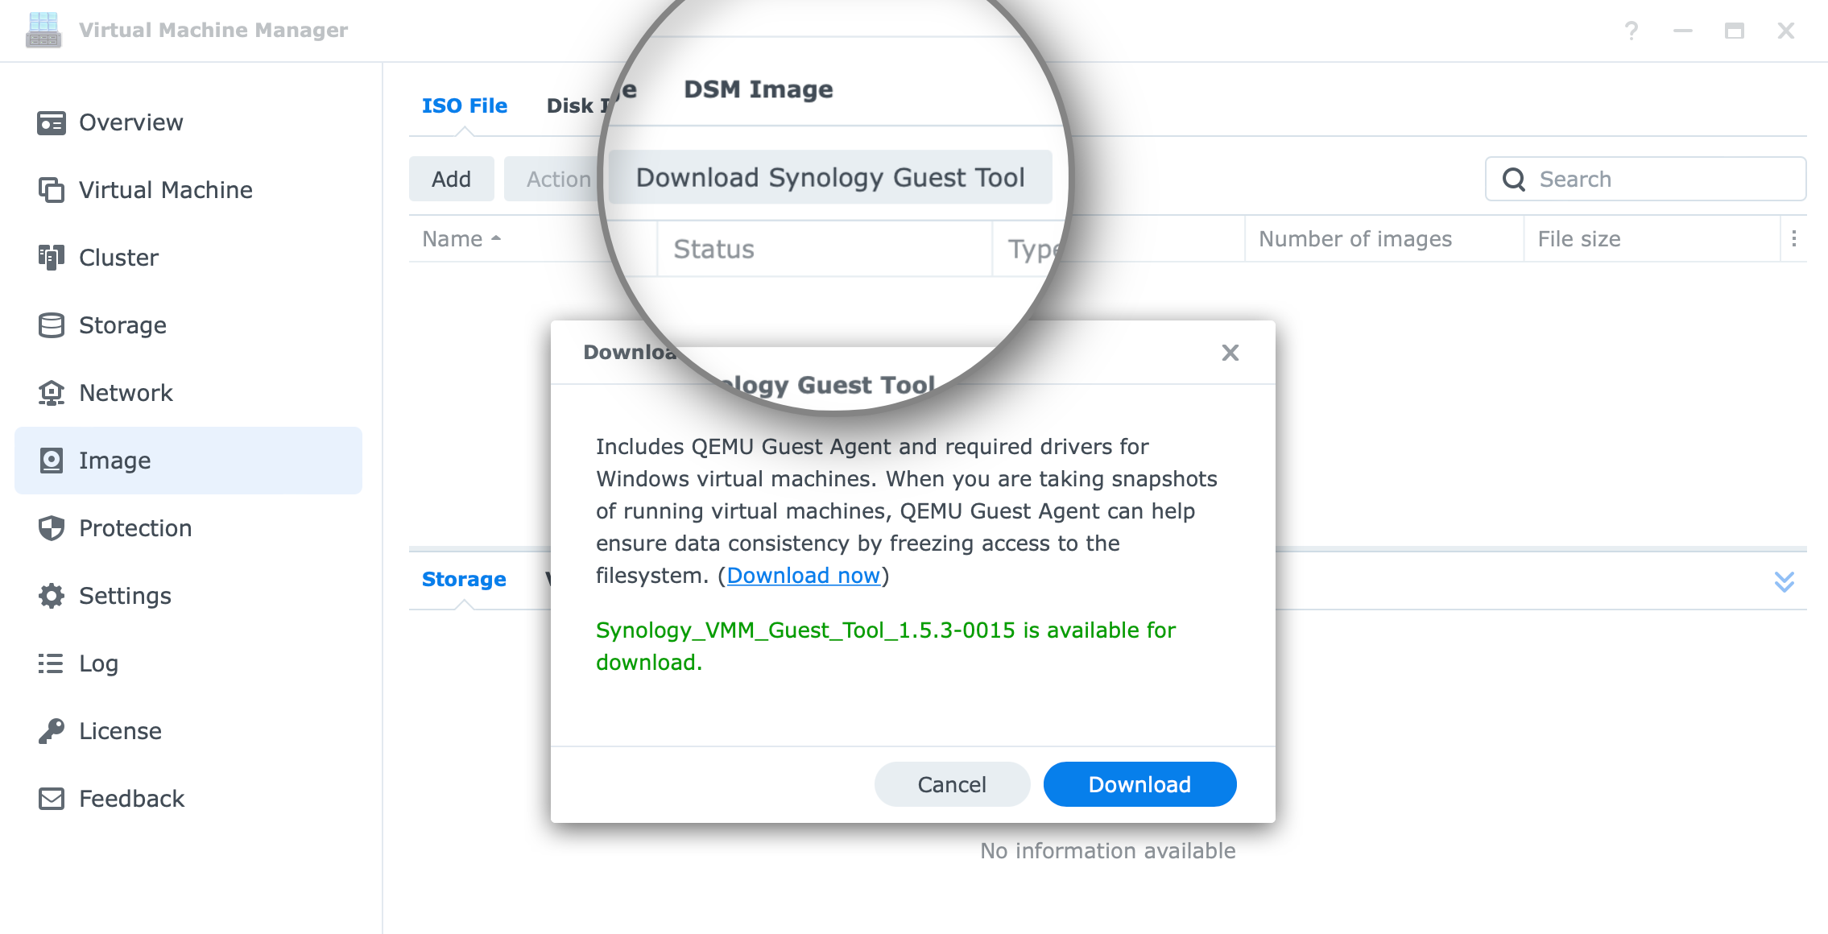Open the Feedback envelope icon
The height and width of the screenshot is (934, 1828).
[52, 799]
